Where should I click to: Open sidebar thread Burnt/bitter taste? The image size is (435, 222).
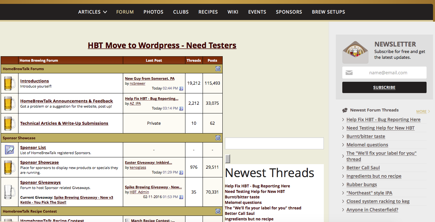click(x=366, y=136)
